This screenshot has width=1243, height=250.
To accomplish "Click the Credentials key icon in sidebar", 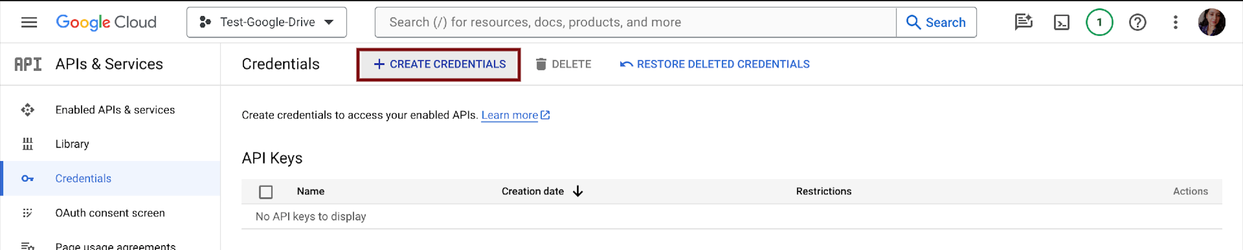I will (x=28, y=178).
